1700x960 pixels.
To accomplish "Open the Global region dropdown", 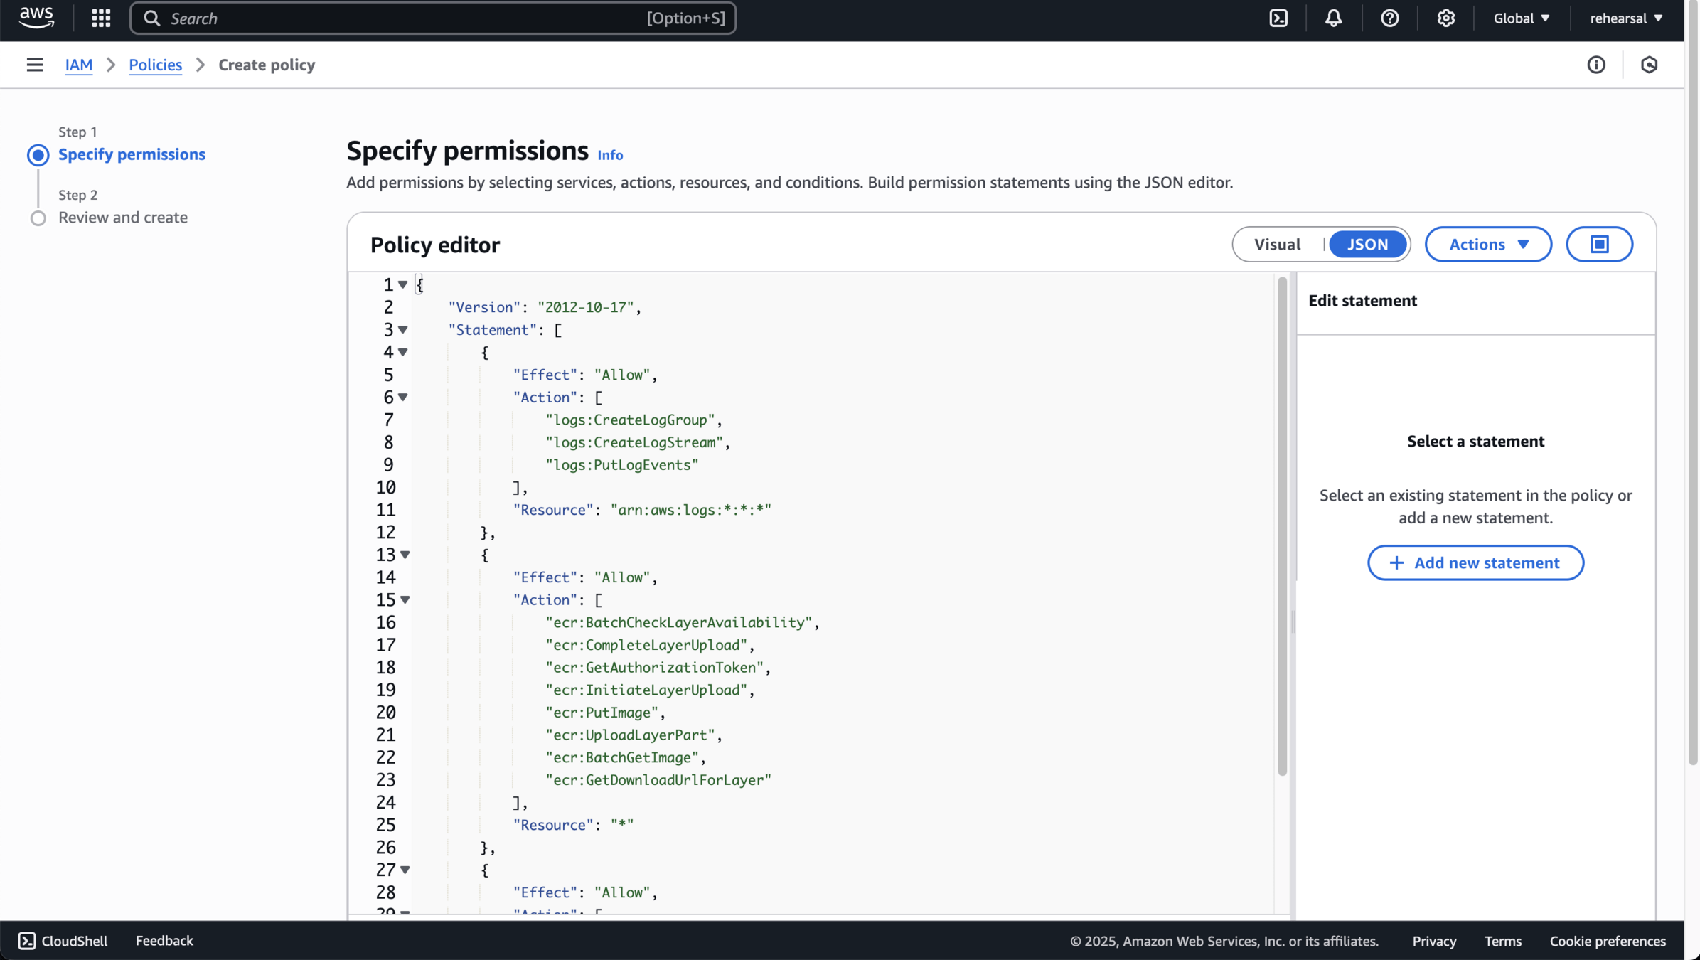I will click(1521, 18).
